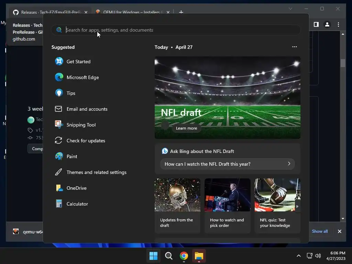Open network settings in system tray
352x264 pixels.
click(310, 256)
